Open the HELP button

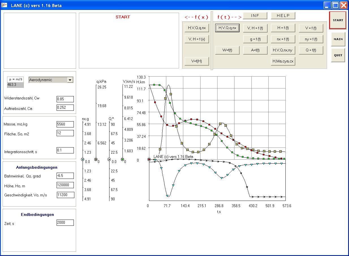(x=283, y=16)
